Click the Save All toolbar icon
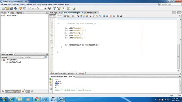 (15, 8)
